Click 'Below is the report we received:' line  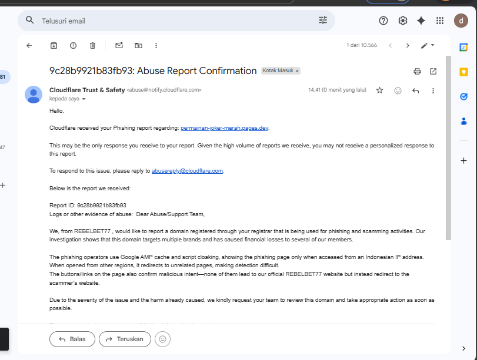coord(90,189)
